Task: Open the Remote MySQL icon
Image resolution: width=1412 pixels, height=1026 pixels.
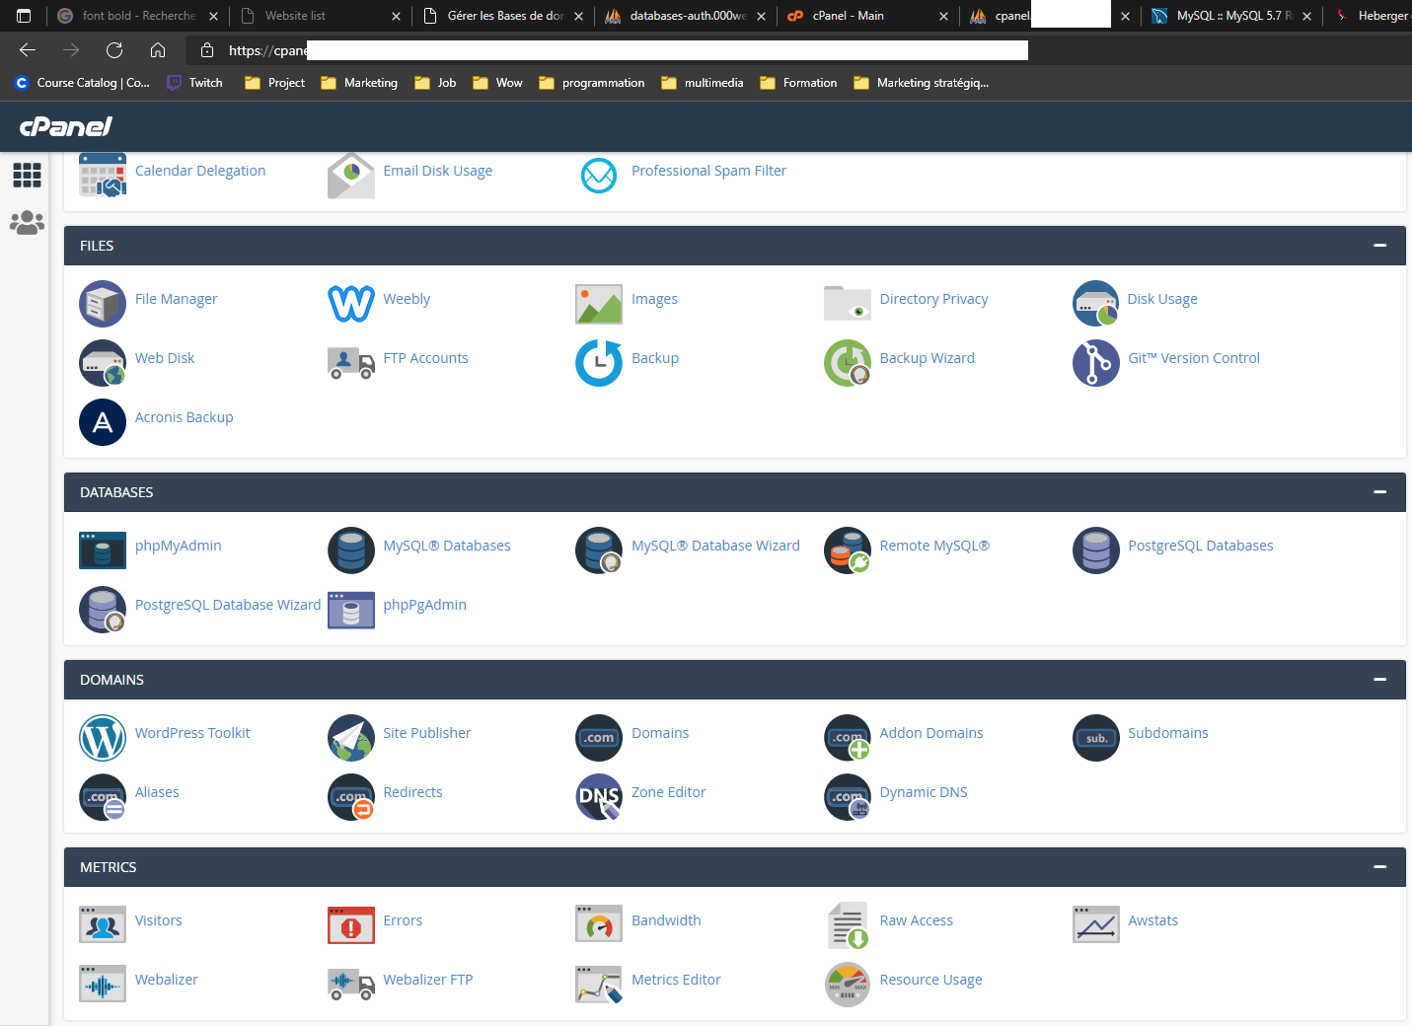Action: (x=848, y=550)
